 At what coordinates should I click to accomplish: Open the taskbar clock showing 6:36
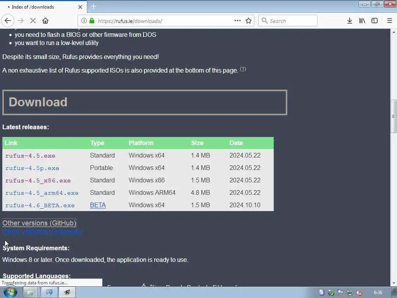click(x=378, y=293)
